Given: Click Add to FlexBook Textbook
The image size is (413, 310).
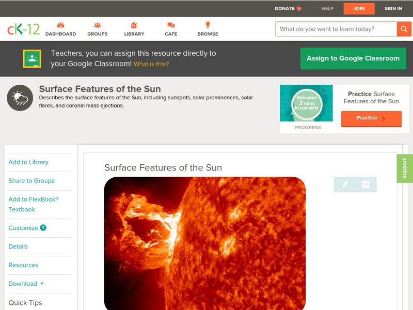Looking at the screenshot, I should [34, 204].
